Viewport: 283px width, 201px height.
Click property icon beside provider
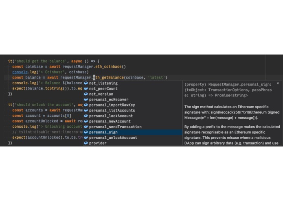86,143
